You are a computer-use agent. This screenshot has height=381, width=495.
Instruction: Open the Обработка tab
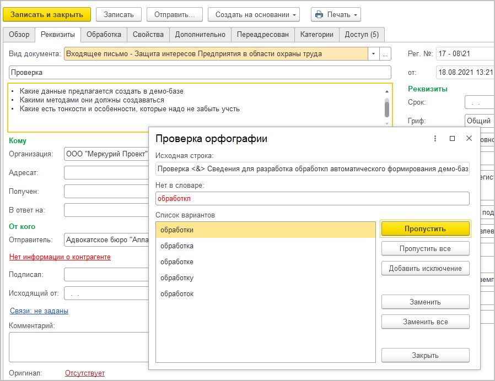click(x=104, y=34)
